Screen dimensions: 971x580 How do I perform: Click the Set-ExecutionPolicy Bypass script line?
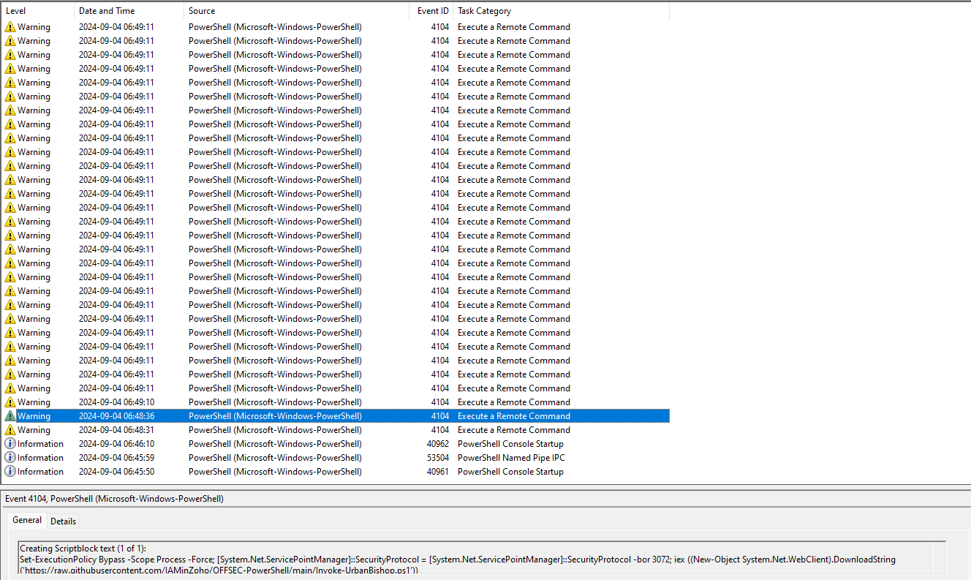coord(458,560)
